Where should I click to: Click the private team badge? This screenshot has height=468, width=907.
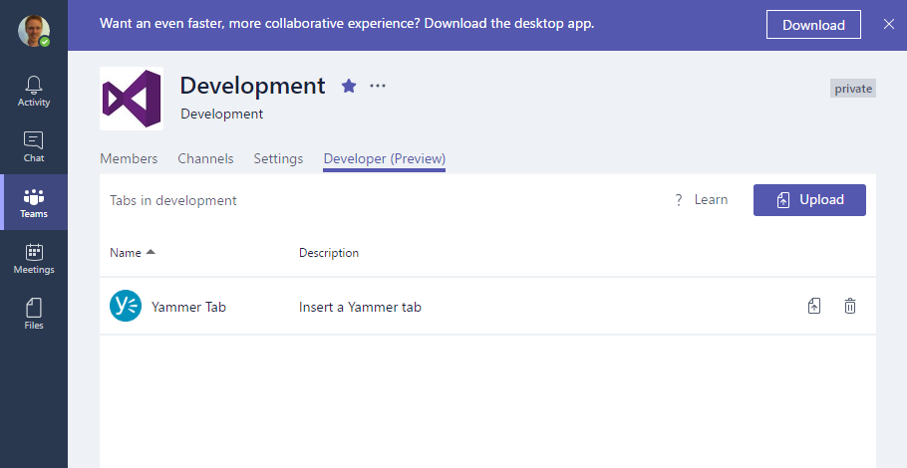pos(853,89)
